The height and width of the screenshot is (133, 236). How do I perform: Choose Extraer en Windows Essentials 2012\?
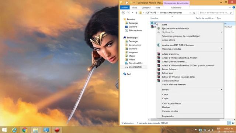pyautogui.click(x=190, y=77)
